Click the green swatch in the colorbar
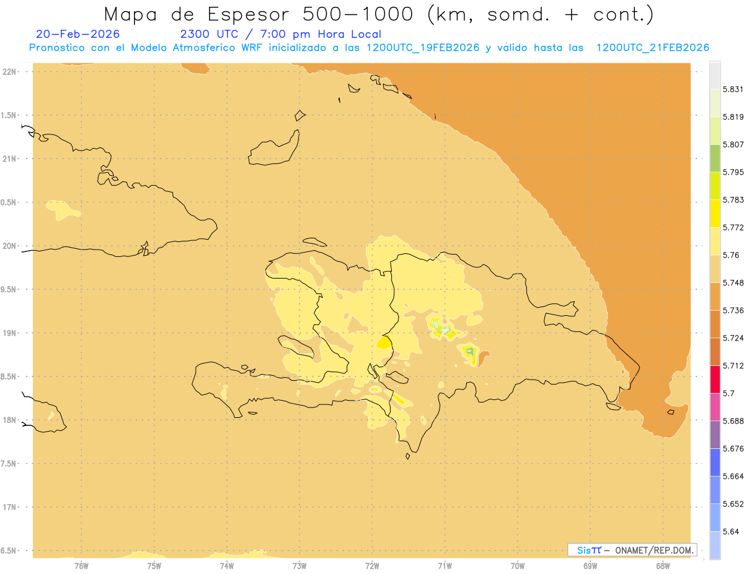Screen dimensions: 744x574 [x=715, y=158]
